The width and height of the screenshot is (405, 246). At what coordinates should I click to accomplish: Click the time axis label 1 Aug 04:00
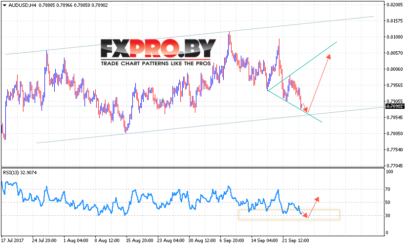[x=76, y=240]
